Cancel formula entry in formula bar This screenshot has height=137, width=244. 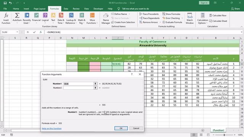[x=28, y=32]
